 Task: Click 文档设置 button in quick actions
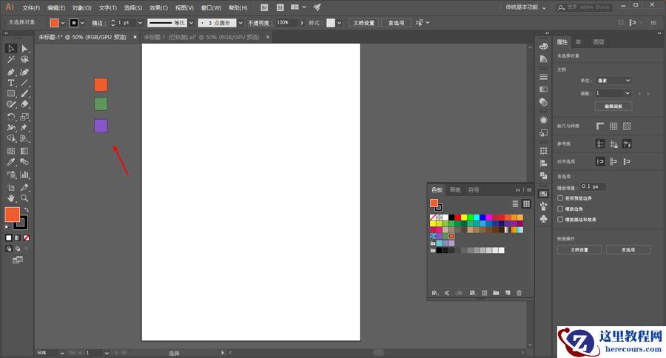click(579, 250)
